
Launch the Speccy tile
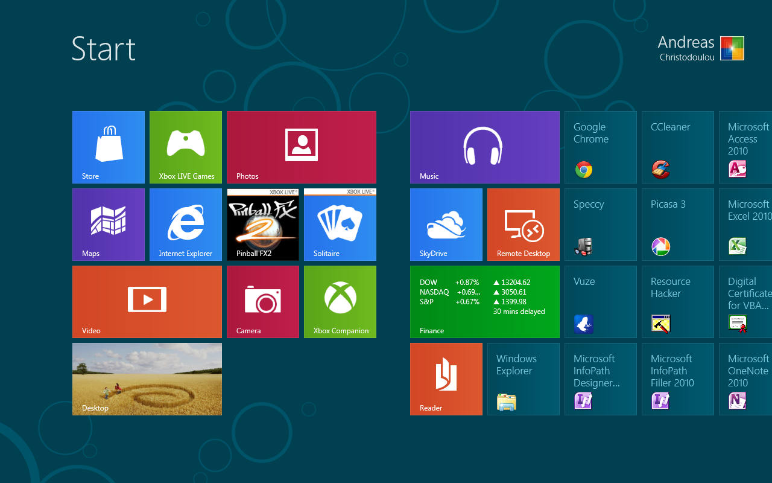coord(601,225)
